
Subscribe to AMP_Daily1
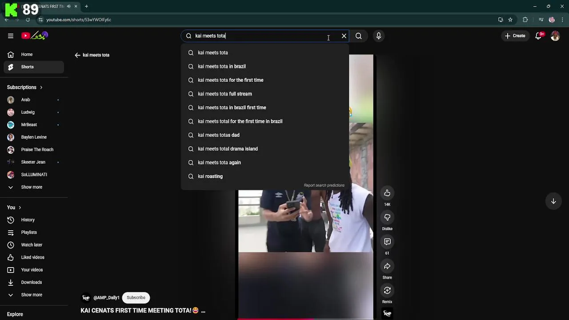point(136,298)
